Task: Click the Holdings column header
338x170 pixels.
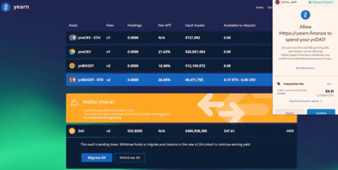Action: tap(135, 25)
